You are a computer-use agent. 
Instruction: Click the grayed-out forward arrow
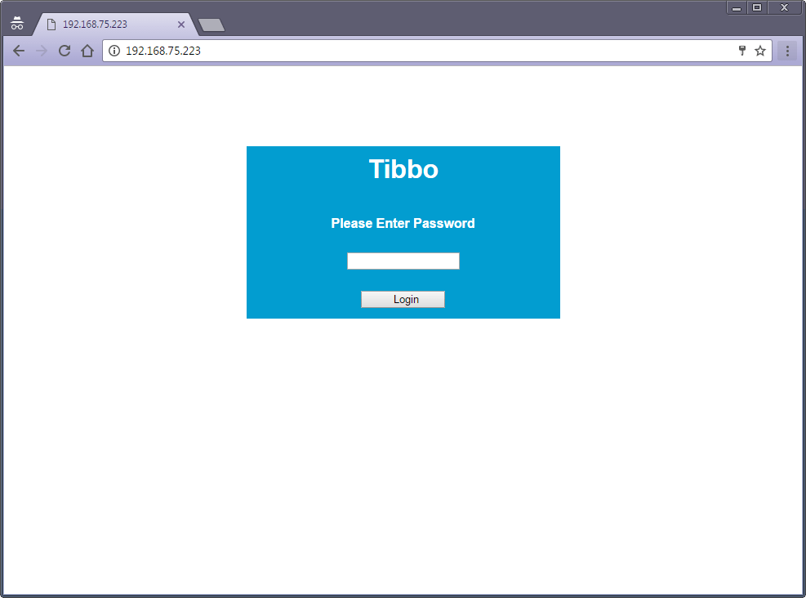[x=41, y=51]
